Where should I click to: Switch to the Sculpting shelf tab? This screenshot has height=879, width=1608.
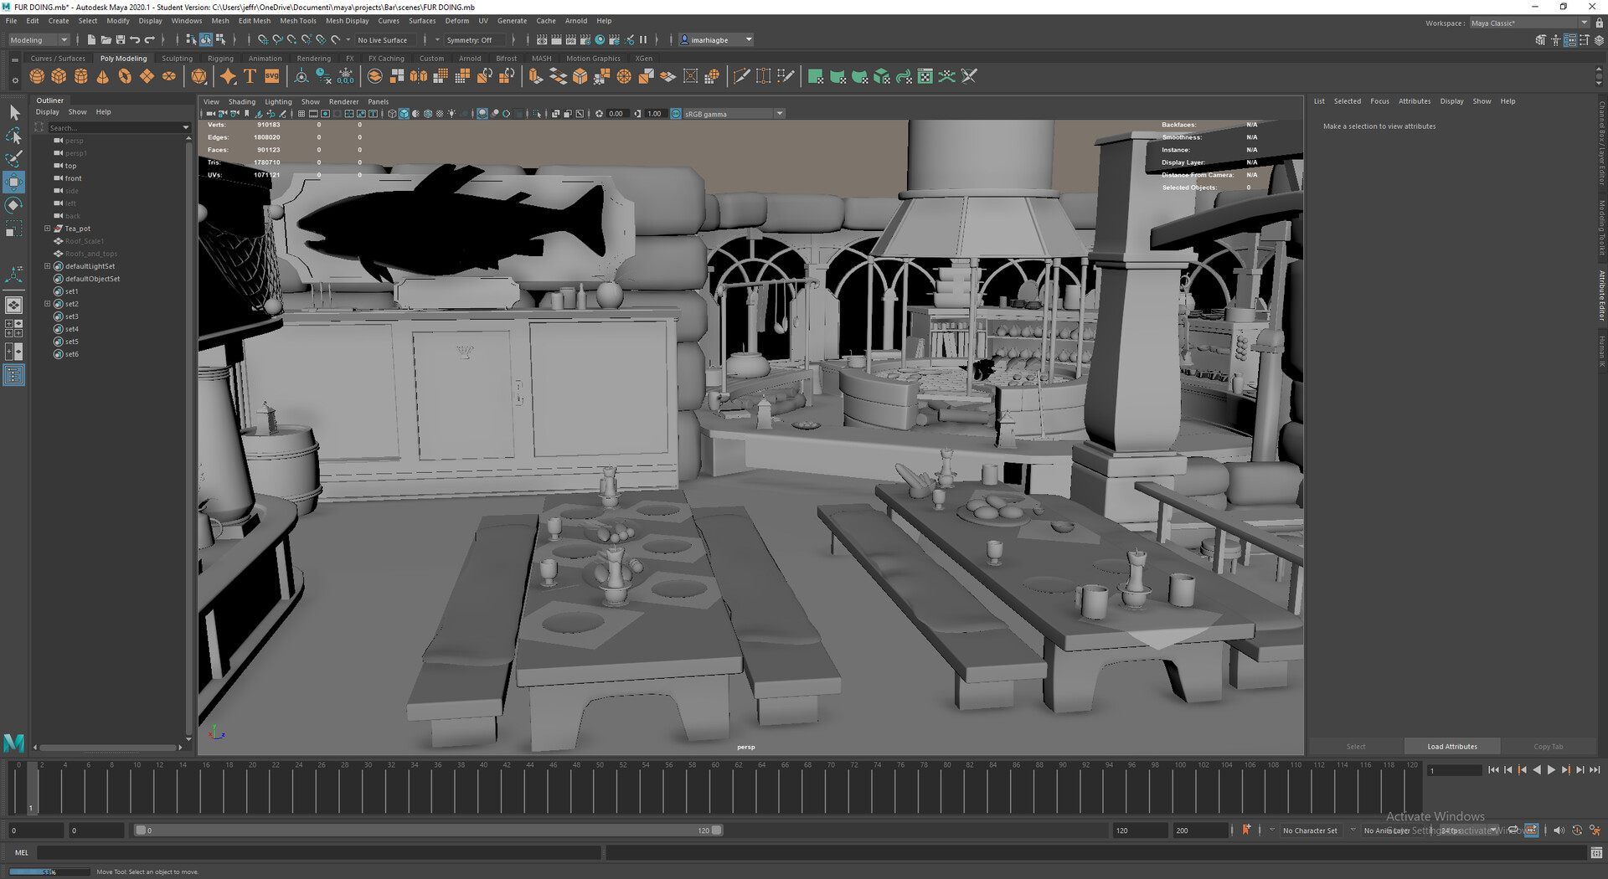[x=177, y=59]
